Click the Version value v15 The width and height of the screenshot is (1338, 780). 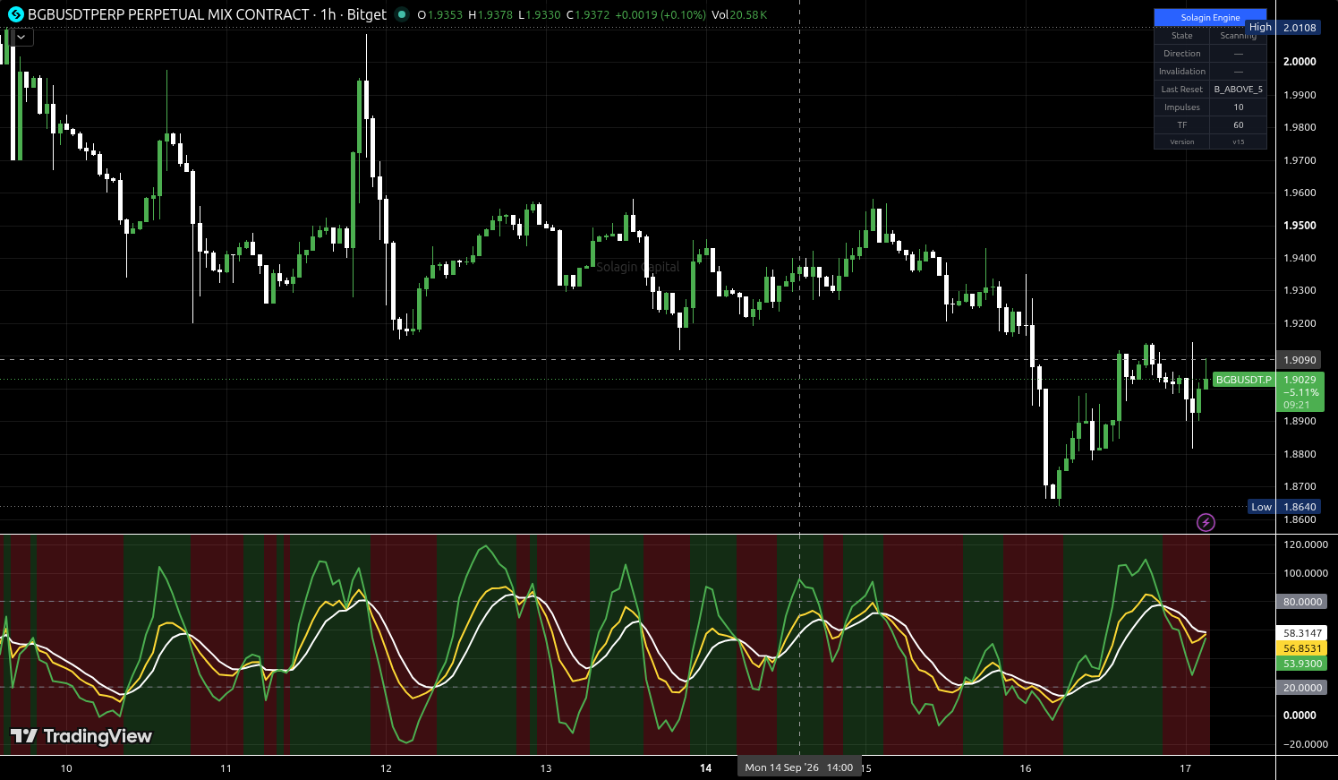click(x=1238, y=141)
